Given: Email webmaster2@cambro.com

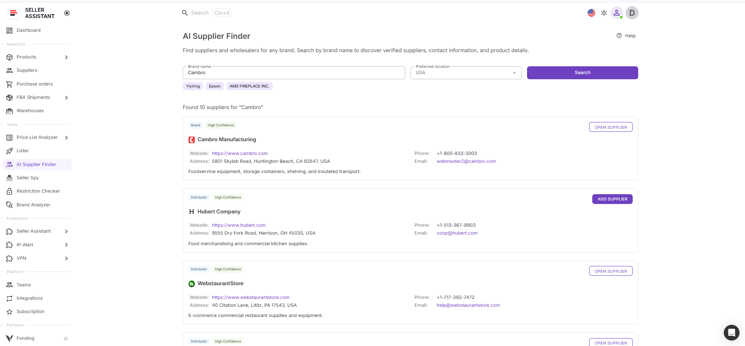Looking at the screenshot, I should pyautogui.click(x=466, y=161).
